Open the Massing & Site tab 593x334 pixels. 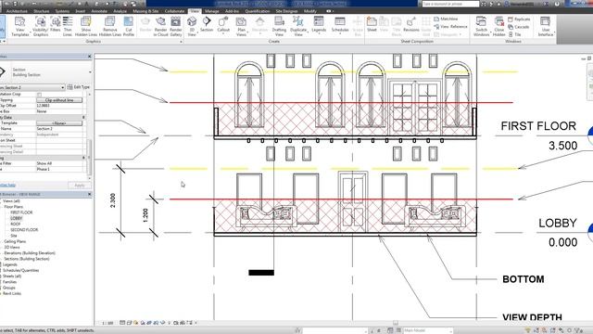[x=145, y=11]
